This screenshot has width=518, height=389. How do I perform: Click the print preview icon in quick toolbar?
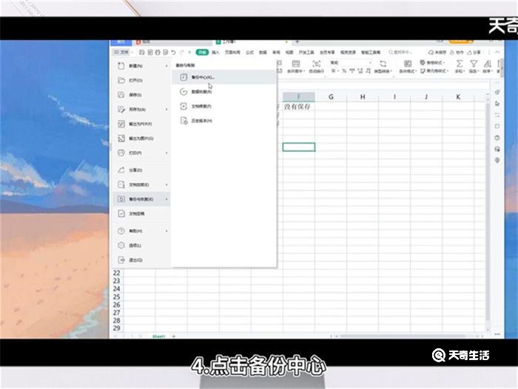[x=166, y=53]
